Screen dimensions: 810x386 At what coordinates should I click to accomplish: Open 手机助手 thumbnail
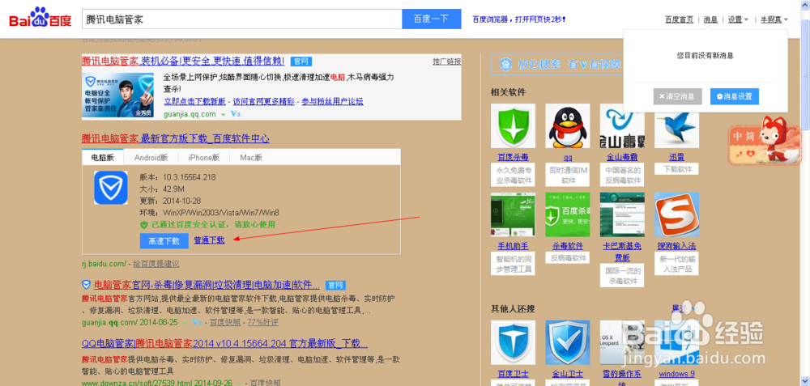point(513,214)
